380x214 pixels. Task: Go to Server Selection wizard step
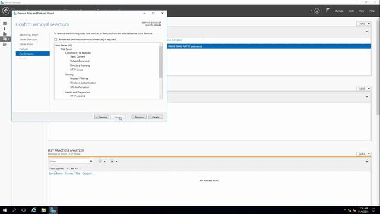click(28, 39)
